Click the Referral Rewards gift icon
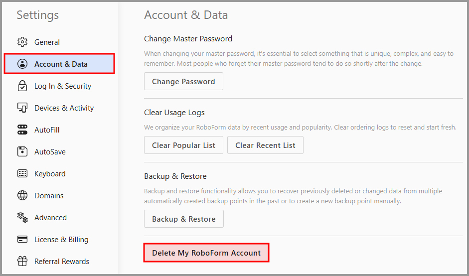Viewport: 469px width, 276px height. click(22, 261)
